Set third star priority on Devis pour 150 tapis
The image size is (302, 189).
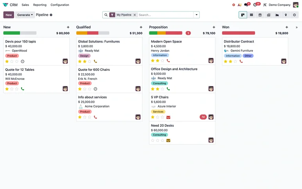tap(17, 61)
